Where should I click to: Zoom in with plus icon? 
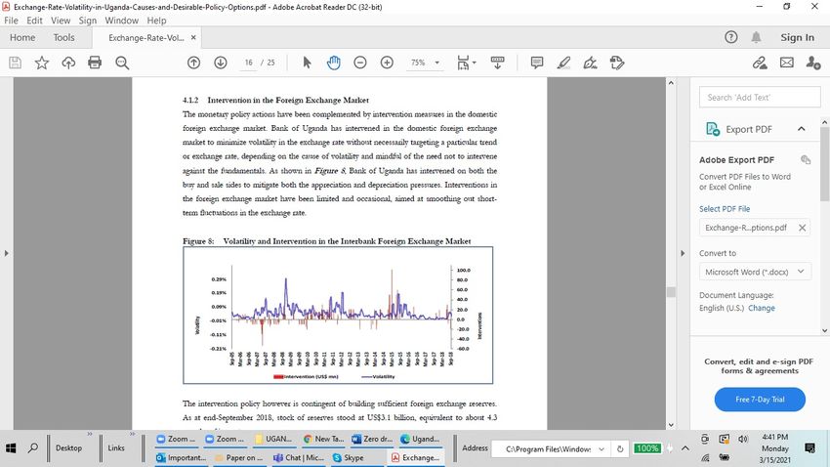click(x=387, y=63)
